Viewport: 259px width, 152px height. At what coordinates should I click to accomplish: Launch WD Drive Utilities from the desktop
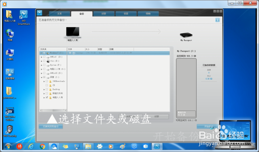tap(10, 114)
